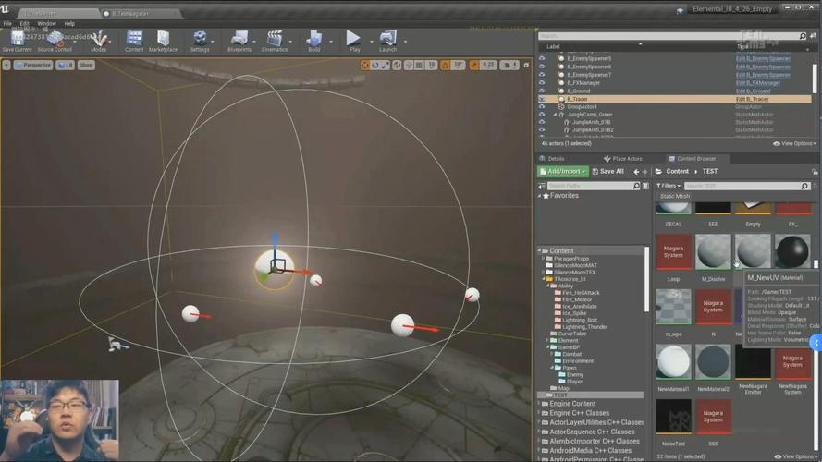822x462 pixels.
Task: Collapse the Content folder tree
Action: pos(539,251)
